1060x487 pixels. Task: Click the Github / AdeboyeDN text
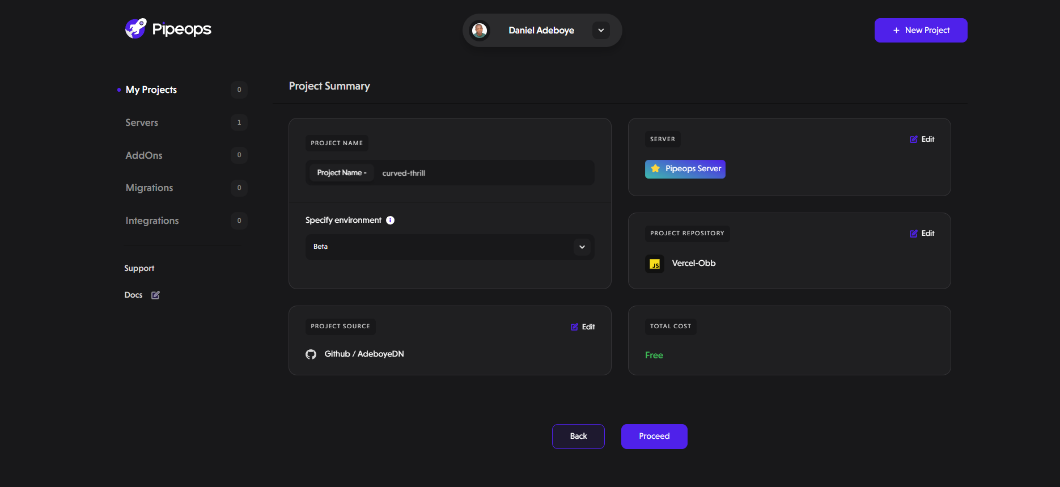click(x=364, y=354)
